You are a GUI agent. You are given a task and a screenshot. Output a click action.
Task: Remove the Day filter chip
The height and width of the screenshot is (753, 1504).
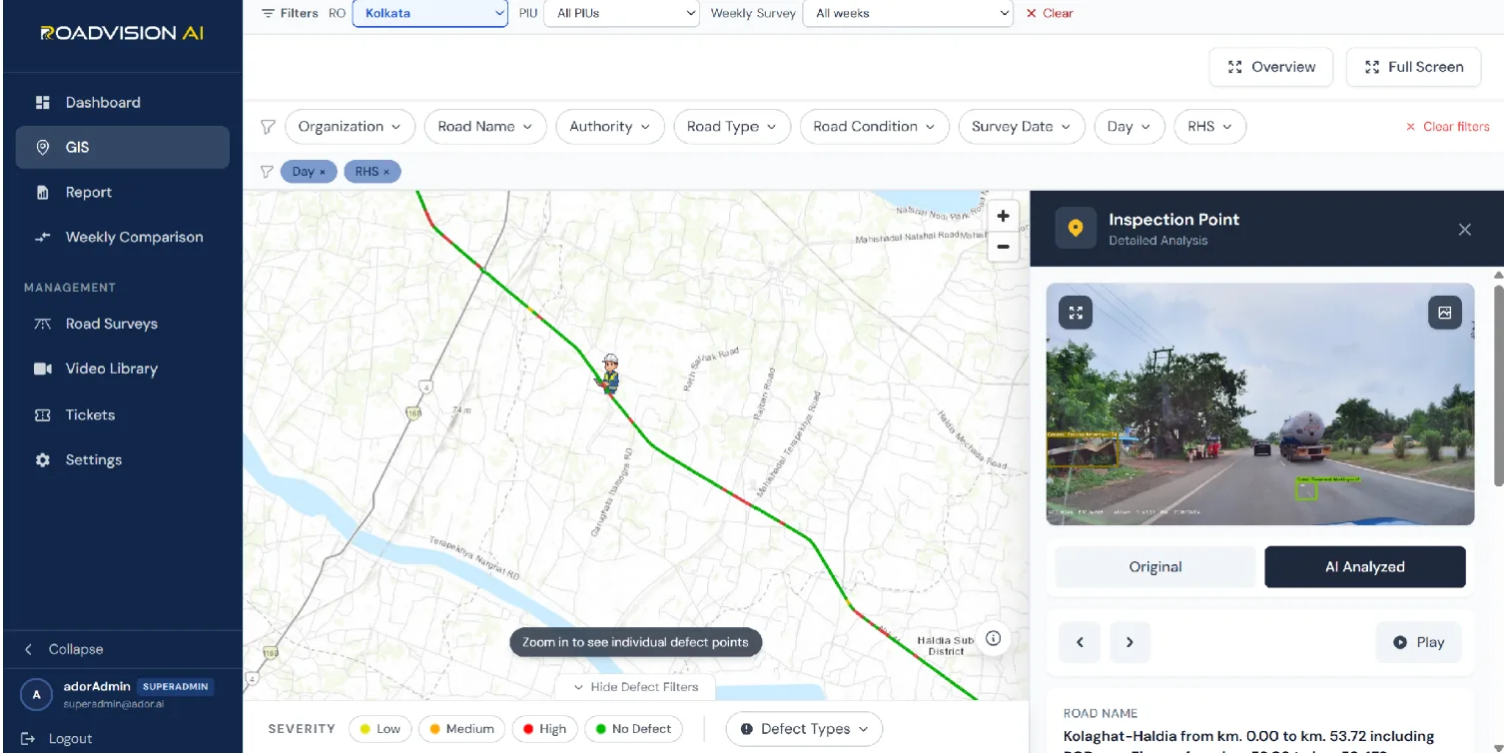click(322, 172)
